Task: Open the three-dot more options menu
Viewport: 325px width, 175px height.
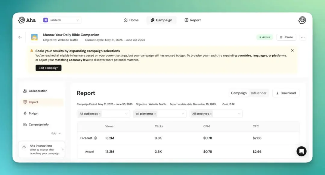Action: click(303, 37)
